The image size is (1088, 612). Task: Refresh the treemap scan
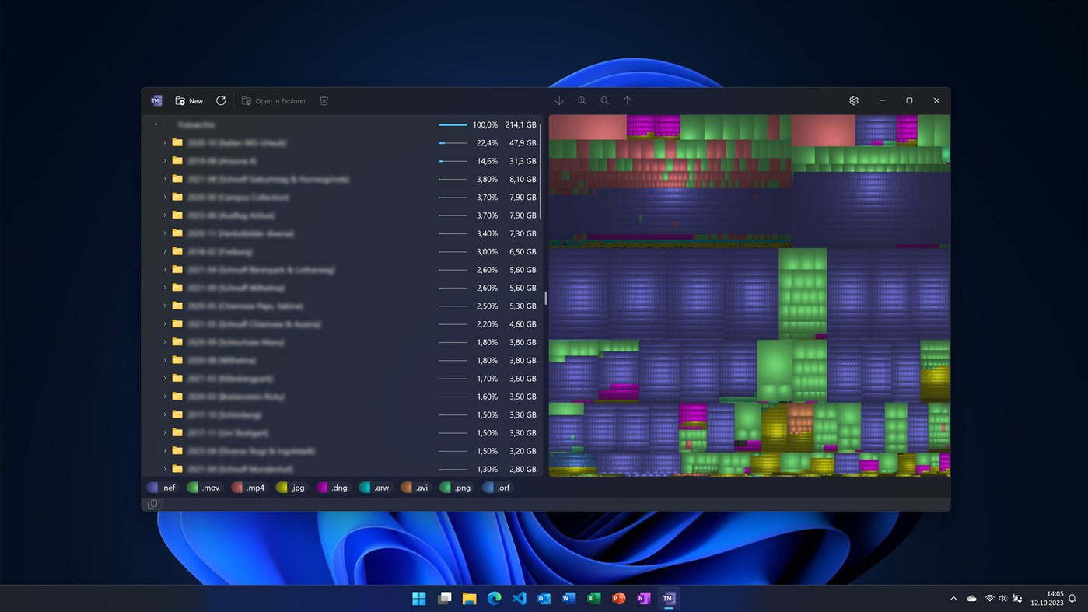point(221,100)
